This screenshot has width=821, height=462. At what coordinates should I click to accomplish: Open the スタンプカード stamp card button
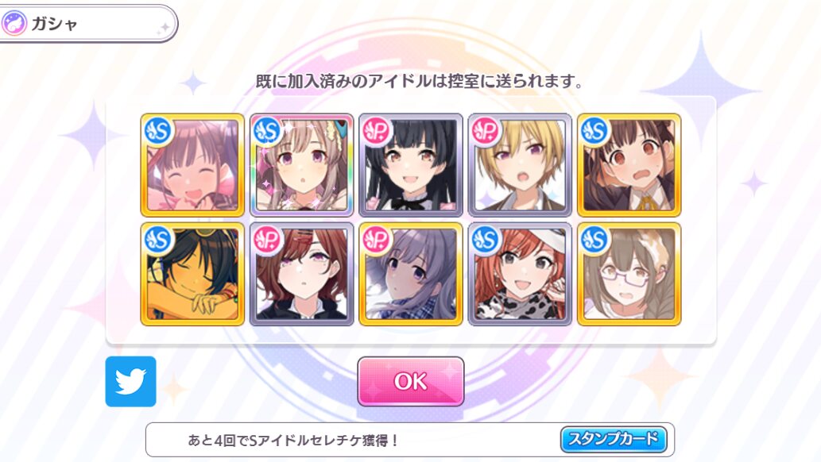[613, 439]
